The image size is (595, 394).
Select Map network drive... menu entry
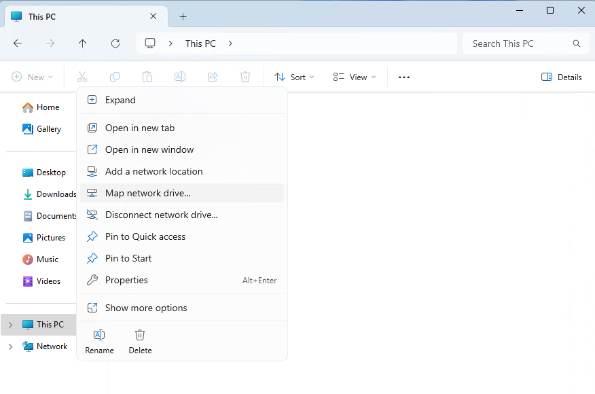147,193
